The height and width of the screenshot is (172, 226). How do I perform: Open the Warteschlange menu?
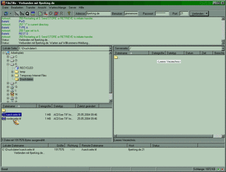[x=57, y=7]
